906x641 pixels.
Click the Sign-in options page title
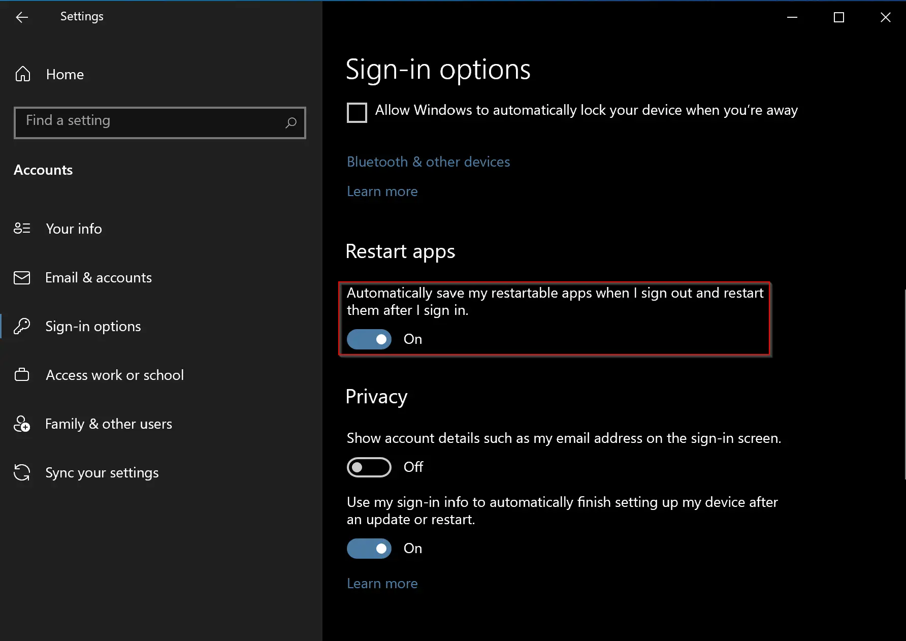438,70
